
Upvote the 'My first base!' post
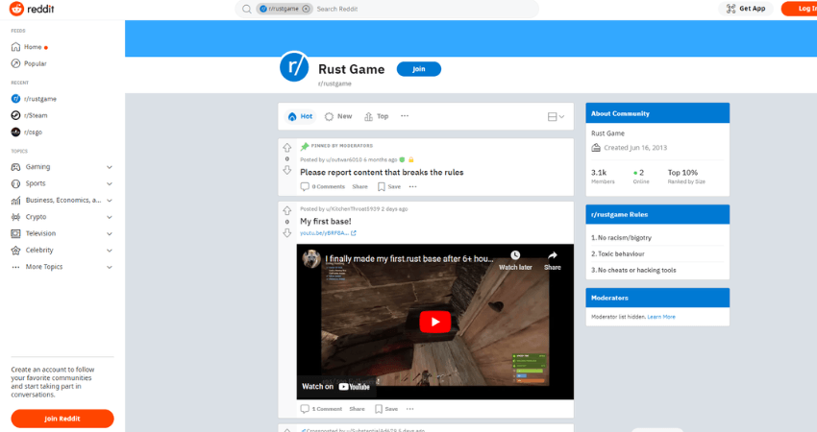(x=287, y=211)
